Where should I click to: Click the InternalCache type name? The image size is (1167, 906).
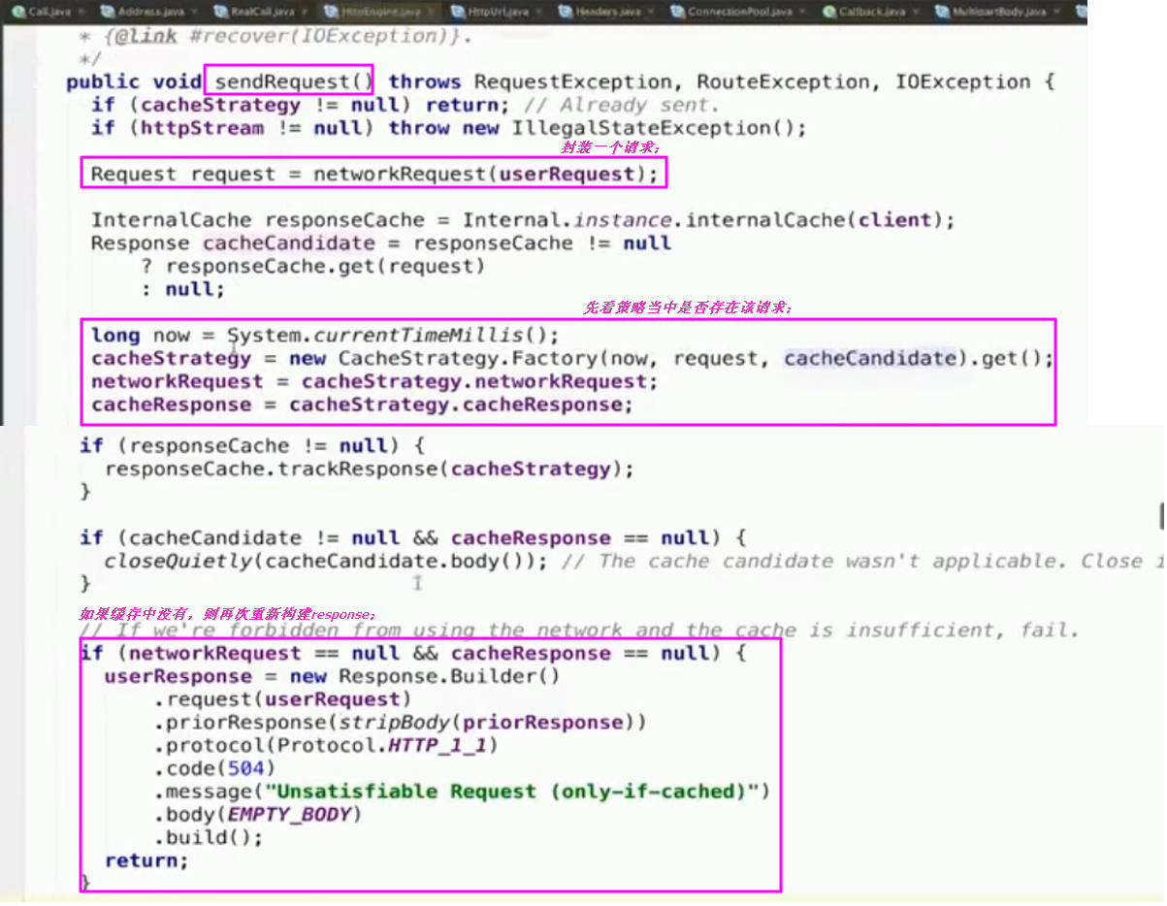(x=171, y=220)
